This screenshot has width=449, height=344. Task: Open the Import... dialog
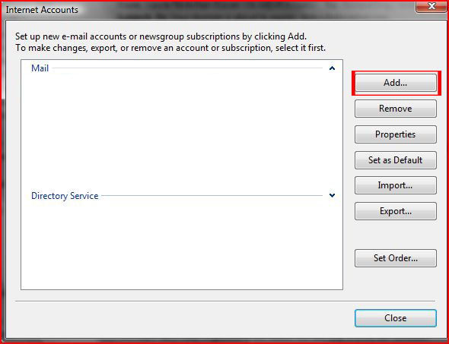[x=396, y=185]
